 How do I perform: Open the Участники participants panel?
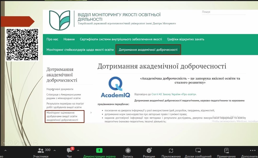41,153
